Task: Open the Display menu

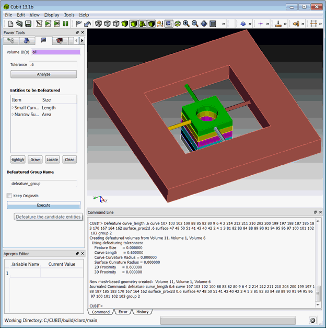Action: [x=52, y=15]
